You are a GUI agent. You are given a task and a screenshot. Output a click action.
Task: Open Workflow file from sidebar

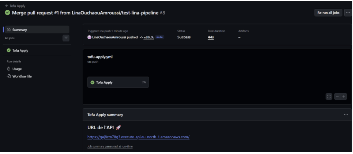pos(22,76)
